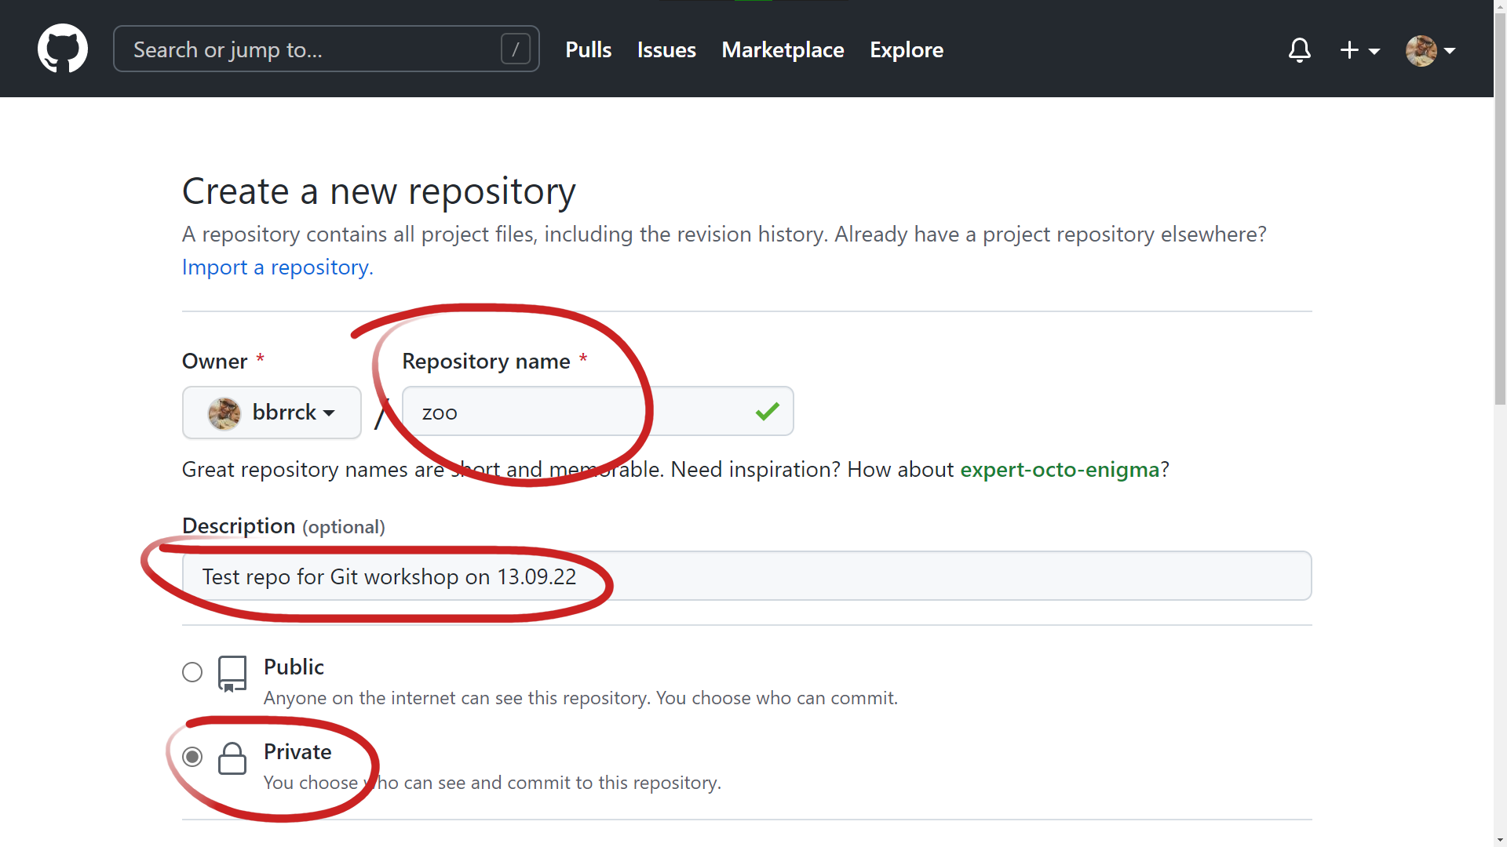
Task: Click the GitHub Octocat logo
Action: click(63, 49)
